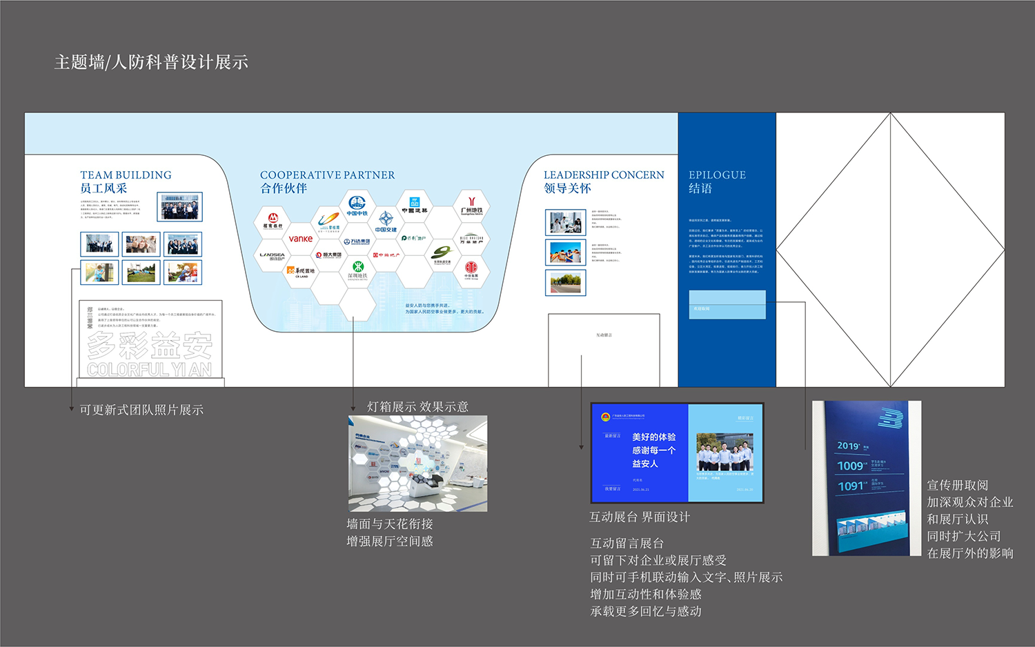Select the EPILOGUE heading
This screenshot has width=1035, height=647.
coord(718,175)
